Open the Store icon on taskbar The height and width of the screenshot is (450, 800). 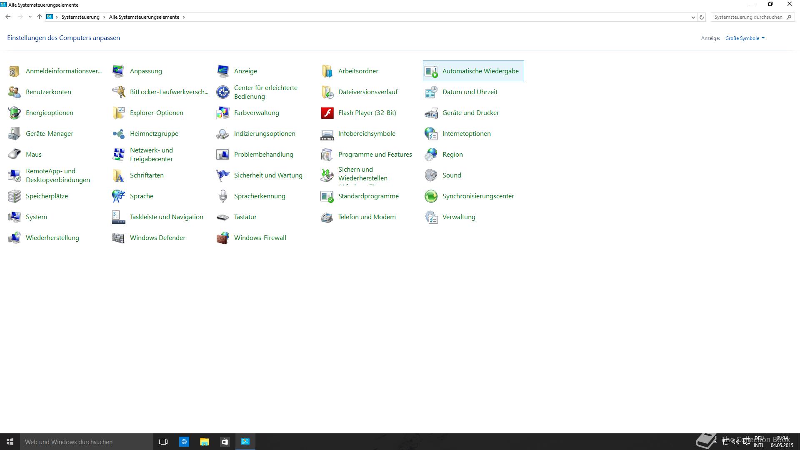(225, 442)
